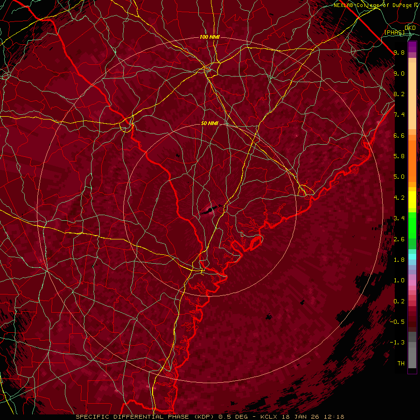This screenshot has width=420, height=420.
Task: Click the [PHAS] units label
Action: pyautogui.click(x=394, y=32)
